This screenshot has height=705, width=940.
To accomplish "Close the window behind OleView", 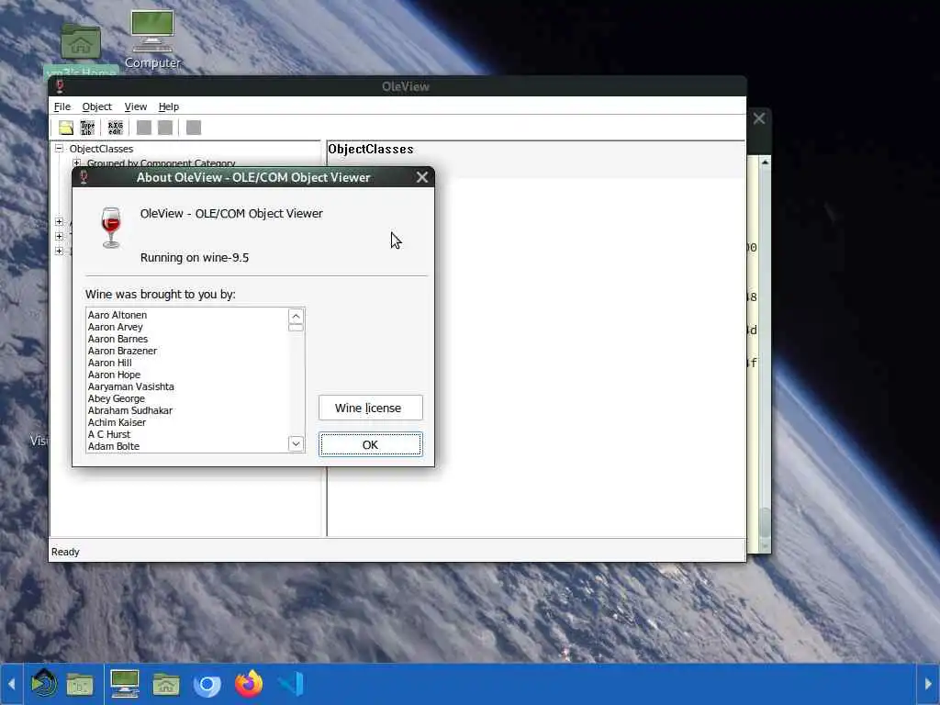I will (759, 118).
